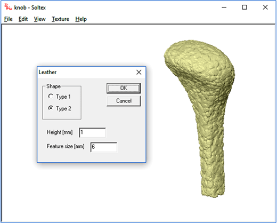Viewport: 277px width, 223px height.
Task: Maximize the Soltex window
Action: 245,7
